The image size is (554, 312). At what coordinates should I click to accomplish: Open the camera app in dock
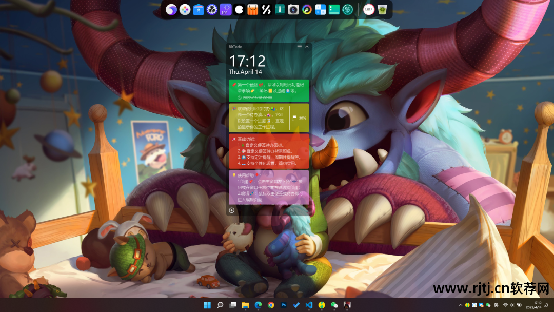(x=293, y=10)
